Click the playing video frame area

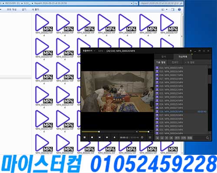click(x=117, y=92)
